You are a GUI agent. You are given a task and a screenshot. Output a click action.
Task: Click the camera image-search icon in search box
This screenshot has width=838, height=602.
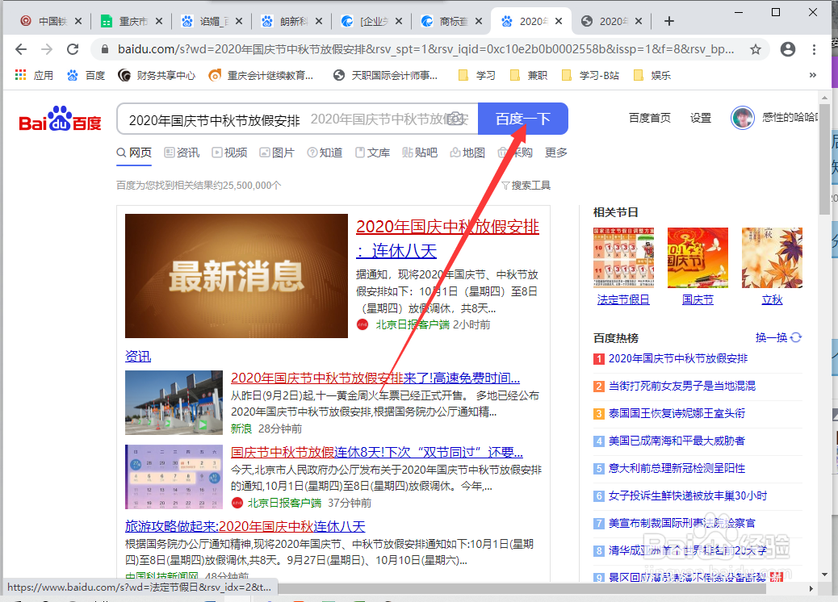456,119
